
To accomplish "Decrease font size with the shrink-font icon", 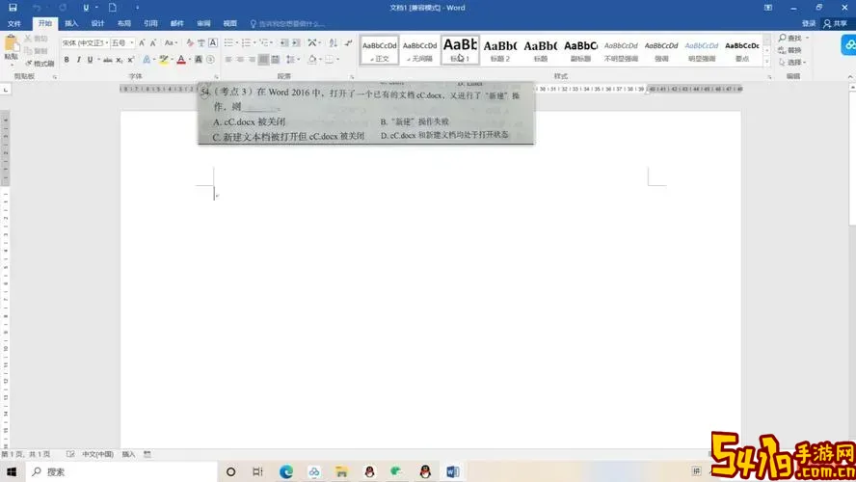I will [x=153, y=42].
